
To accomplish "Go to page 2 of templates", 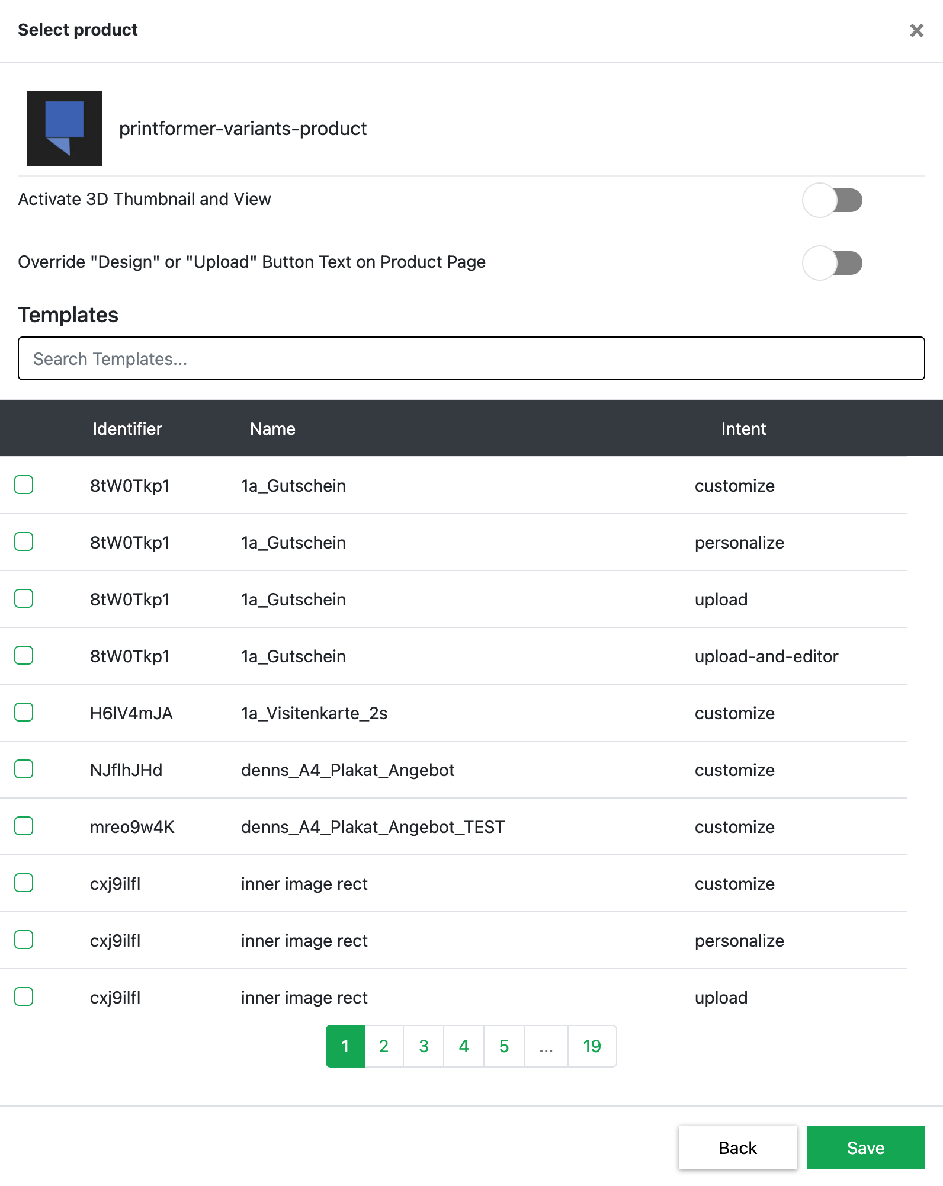I will tap(384, 1046).
